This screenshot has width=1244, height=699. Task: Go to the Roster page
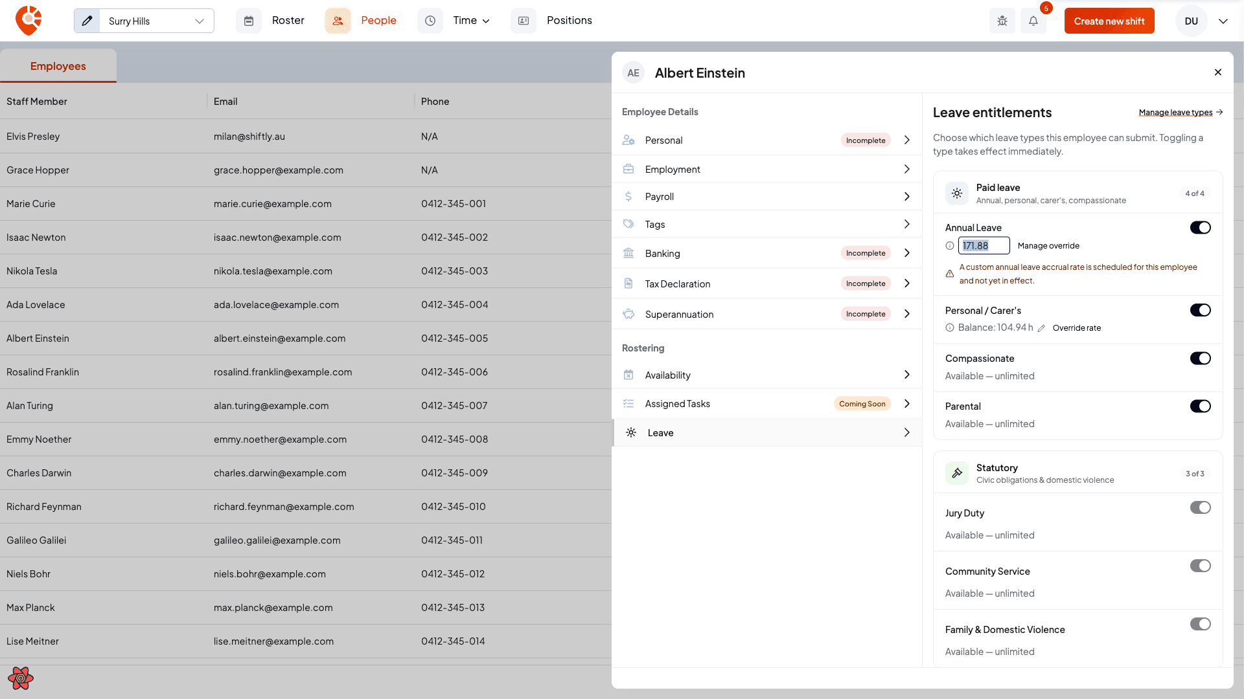click(288, 21)
